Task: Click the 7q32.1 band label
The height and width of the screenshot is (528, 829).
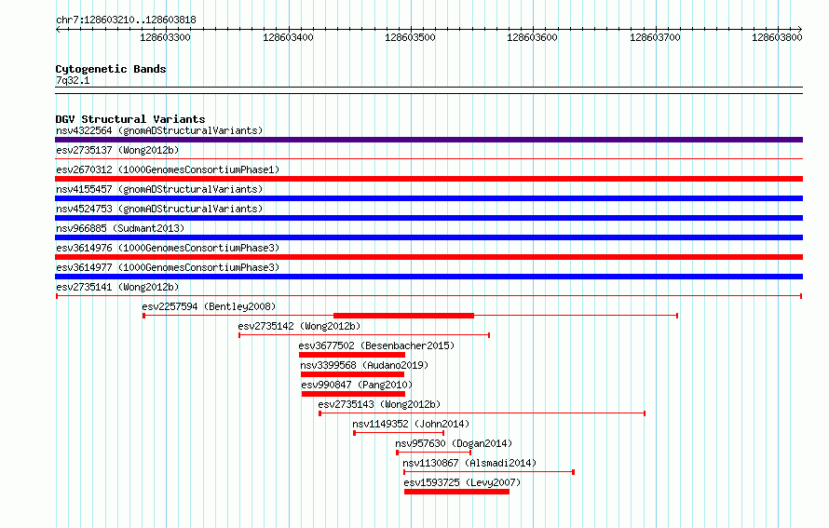Action: (x=73, y=80)
